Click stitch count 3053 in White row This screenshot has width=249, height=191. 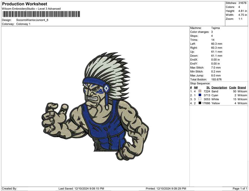[x=207, y=99]
